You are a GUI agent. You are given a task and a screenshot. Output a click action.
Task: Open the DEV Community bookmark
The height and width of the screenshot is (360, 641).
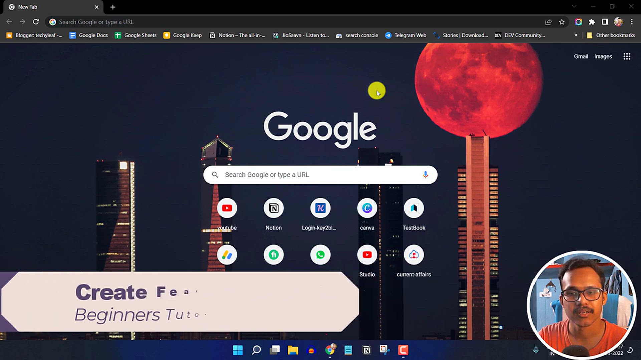click(520, 35)
